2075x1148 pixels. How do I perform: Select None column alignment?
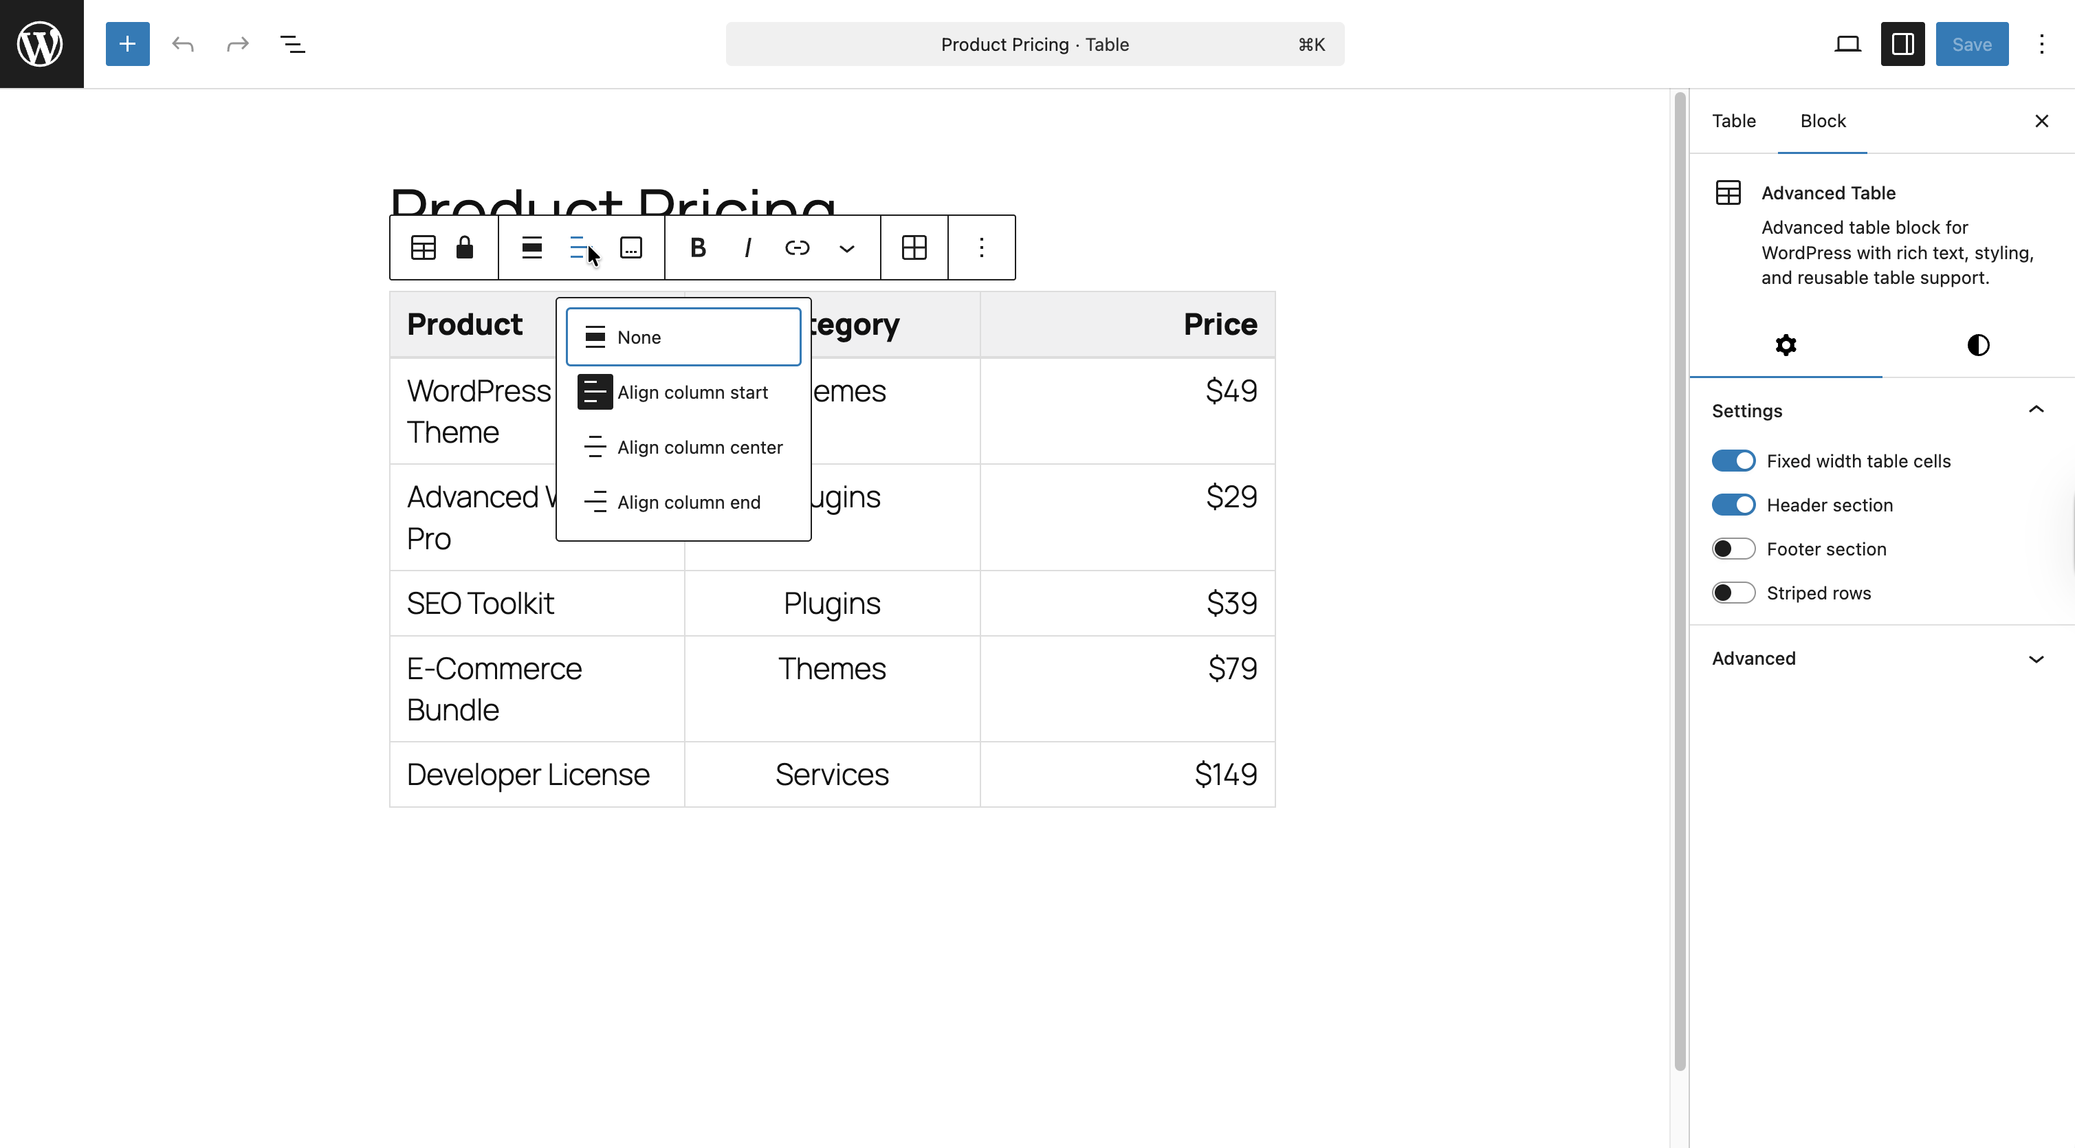[683, 337]
